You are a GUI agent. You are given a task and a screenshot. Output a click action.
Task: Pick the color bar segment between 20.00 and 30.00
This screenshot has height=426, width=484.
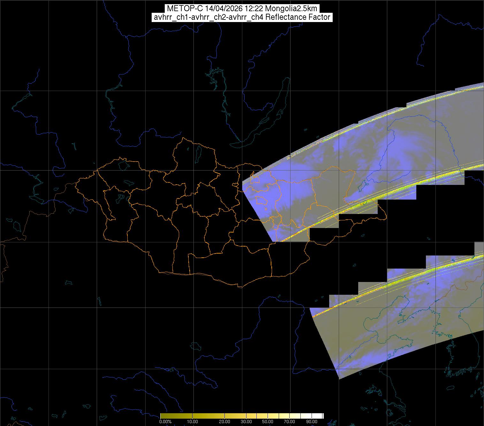point(235,416)
